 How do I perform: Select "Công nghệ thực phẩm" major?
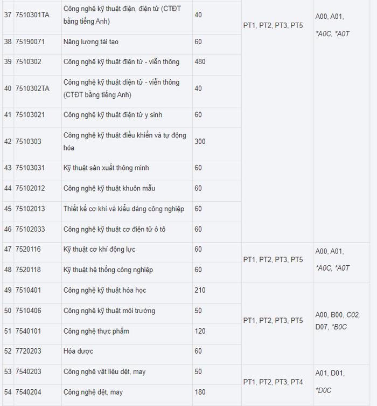[96, 331]
